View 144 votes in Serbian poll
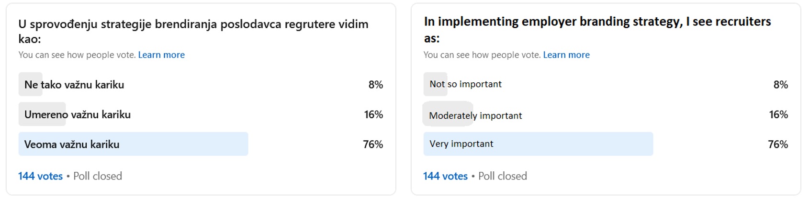The image size is (810, 200). pyautogui.click(x=41, y=176)
